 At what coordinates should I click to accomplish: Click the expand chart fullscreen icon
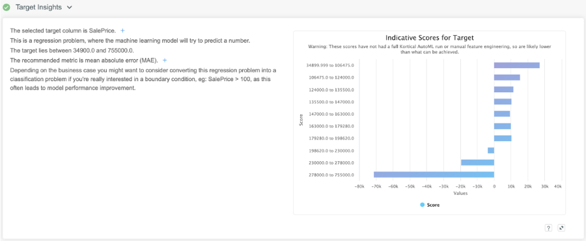561,228
